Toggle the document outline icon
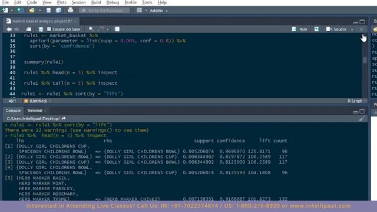The width and height of the screenshot is (377, 212). tap(361, 29)
